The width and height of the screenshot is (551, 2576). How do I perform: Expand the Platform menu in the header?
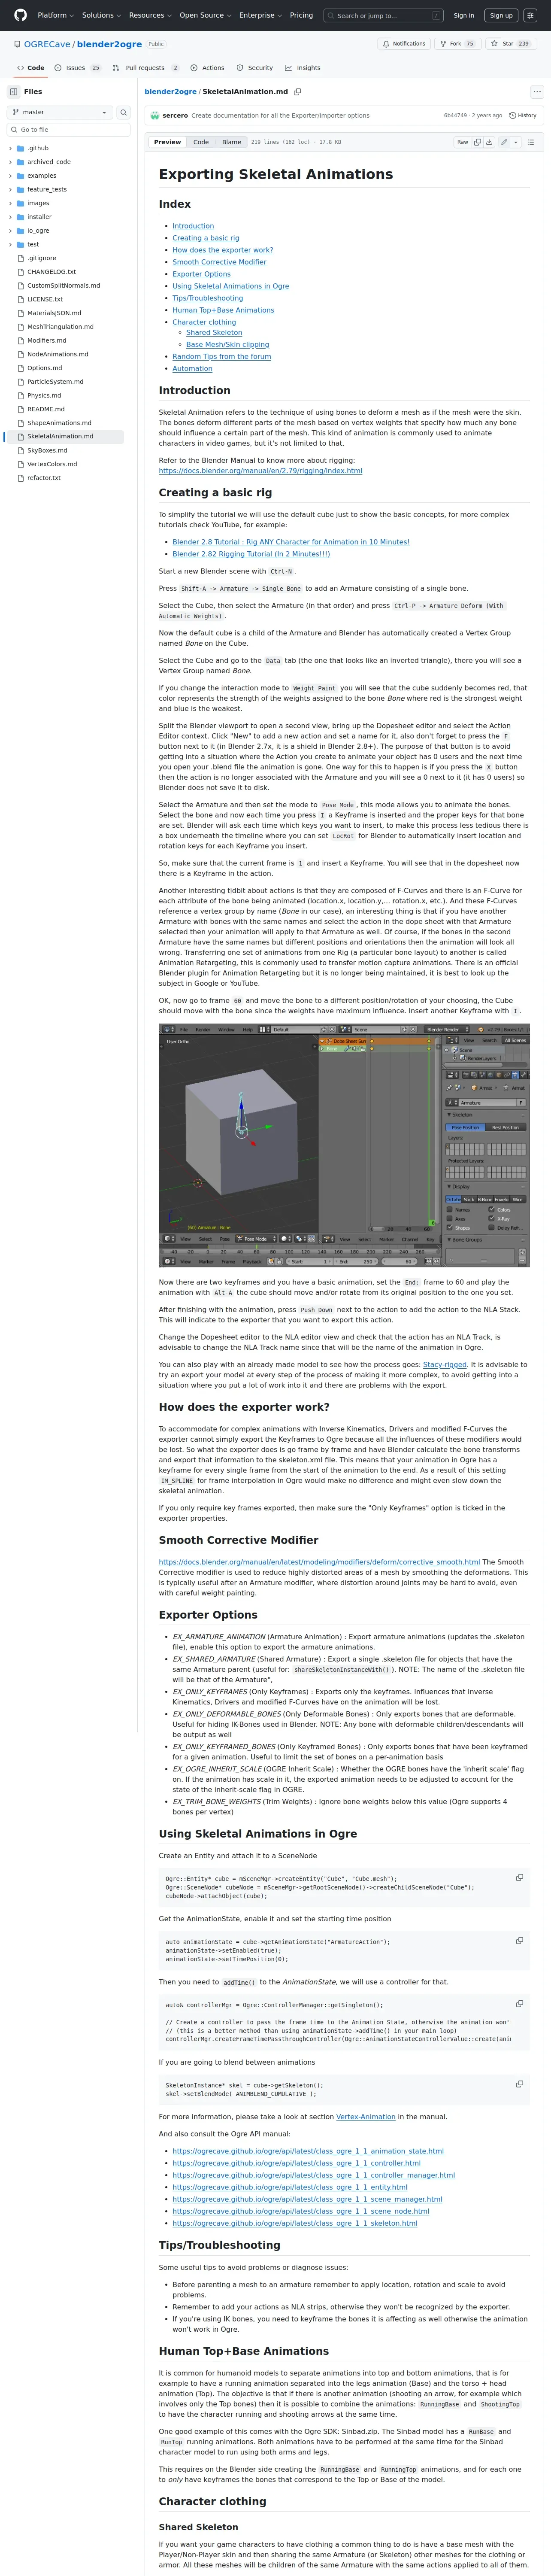[55, 15]
